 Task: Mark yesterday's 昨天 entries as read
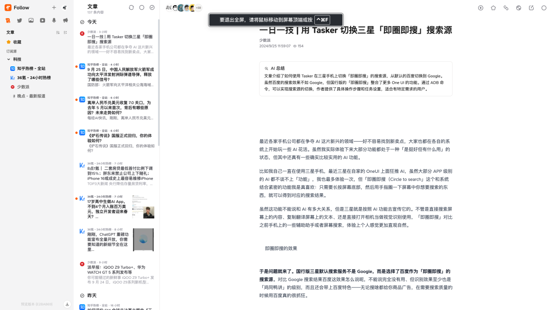pyautogui.click(x=82, y=296)
